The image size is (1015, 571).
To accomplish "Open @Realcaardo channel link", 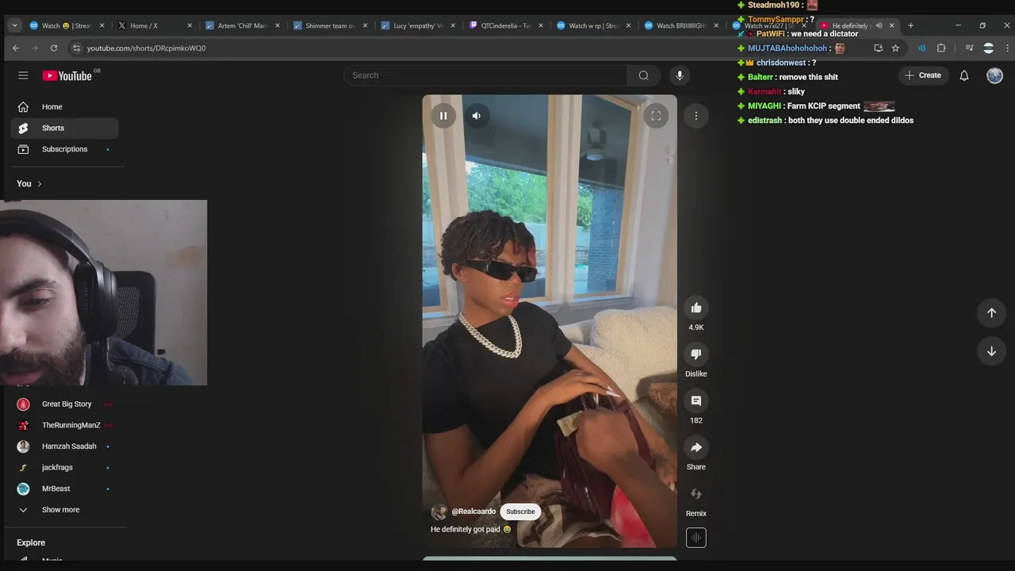I will (x=473, y=512).
